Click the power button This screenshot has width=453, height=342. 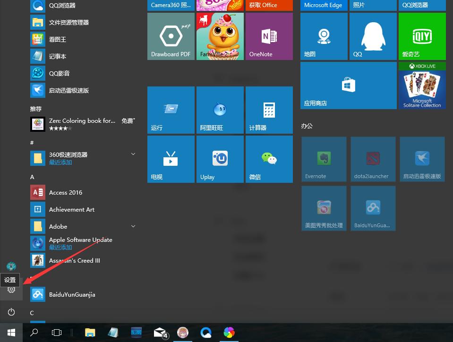[11, 312]
